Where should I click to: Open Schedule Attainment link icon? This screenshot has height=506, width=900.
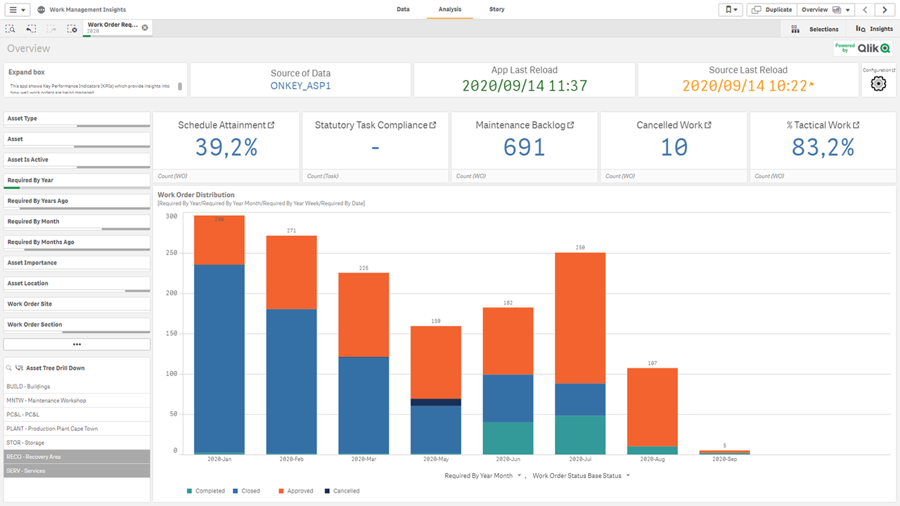[x=271, y=125]
